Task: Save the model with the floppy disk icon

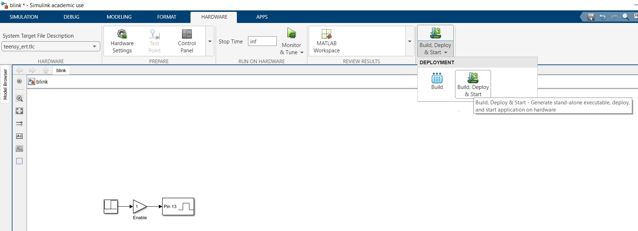Action: (x=591, y=17)
